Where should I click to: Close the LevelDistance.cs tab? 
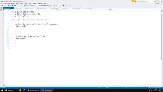tap(13, 8)
